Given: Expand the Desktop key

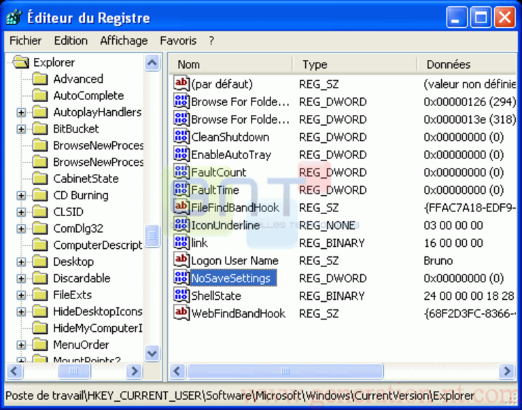Looking at the screenshot, I should pyautogui.click(x=21, y=262).
